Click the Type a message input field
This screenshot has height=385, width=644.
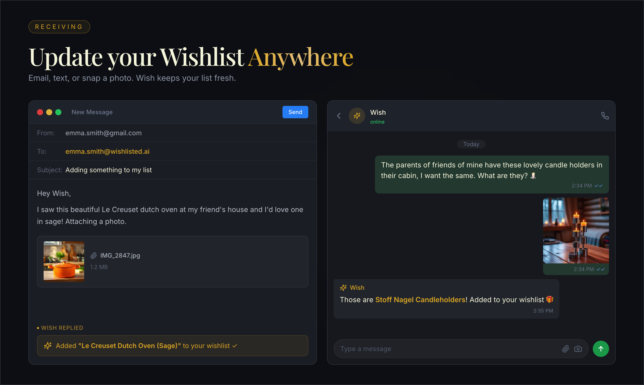[441, 349]
